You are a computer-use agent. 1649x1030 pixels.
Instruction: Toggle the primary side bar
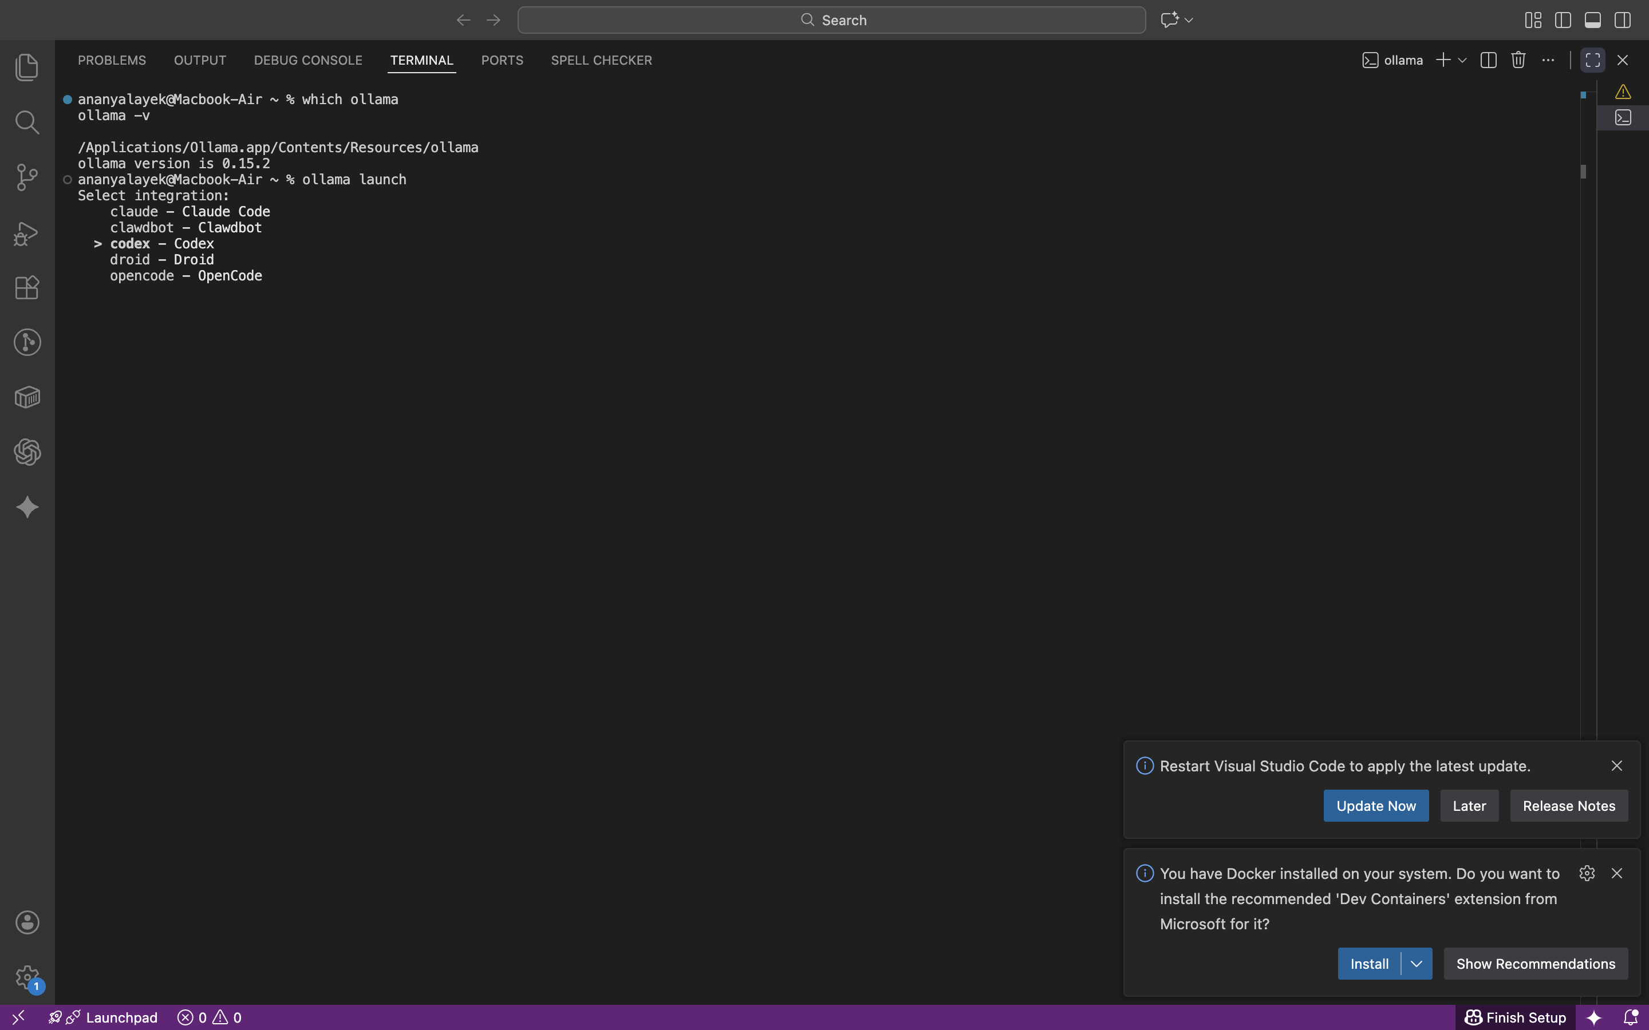(1563, 20)
